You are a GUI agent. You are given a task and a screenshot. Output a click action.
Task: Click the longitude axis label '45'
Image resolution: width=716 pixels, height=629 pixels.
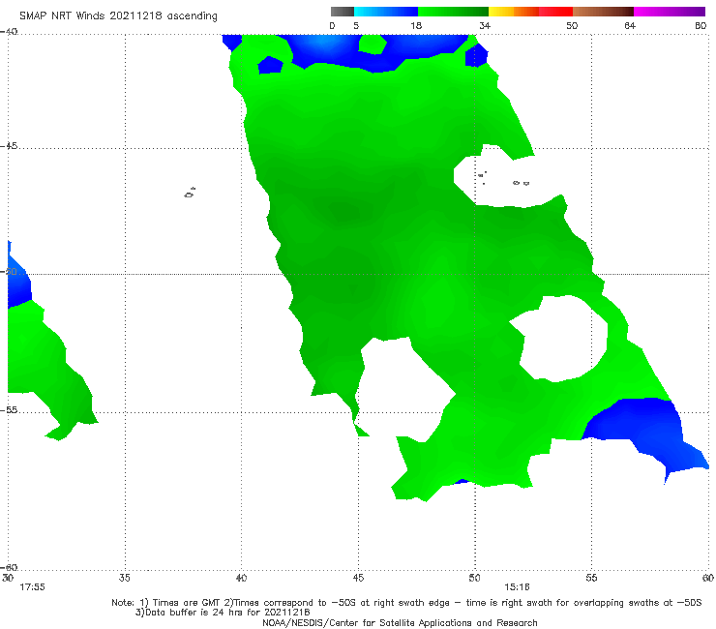tap(358, 578)
